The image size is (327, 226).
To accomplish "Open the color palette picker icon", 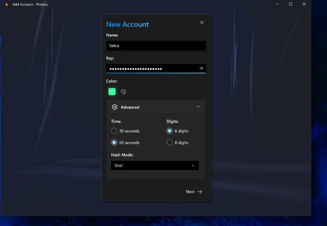I will (123, 92).
